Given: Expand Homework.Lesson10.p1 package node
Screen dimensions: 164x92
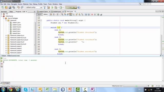Looking at the screenshot, I should 6,36.
